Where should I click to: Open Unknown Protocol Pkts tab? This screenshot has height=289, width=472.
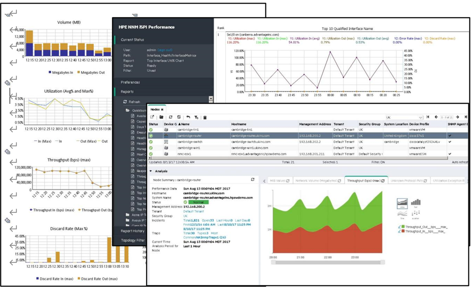pyautogui.click(x=409, y=181)
